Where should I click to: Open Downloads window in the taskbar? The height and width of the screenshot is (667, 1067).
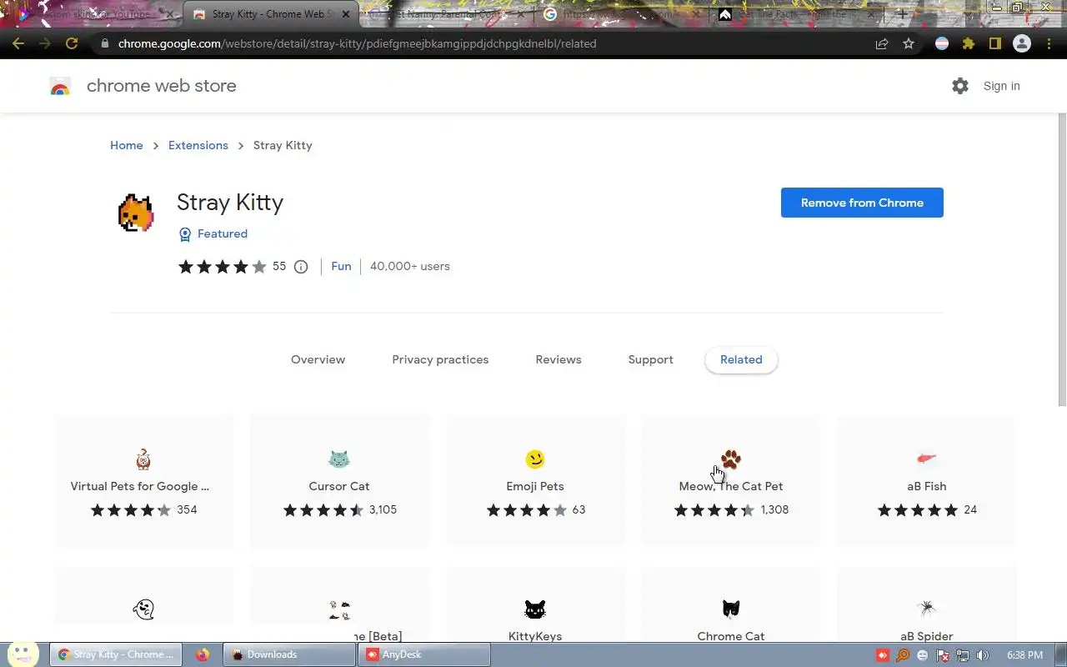(x=289, y=654)
